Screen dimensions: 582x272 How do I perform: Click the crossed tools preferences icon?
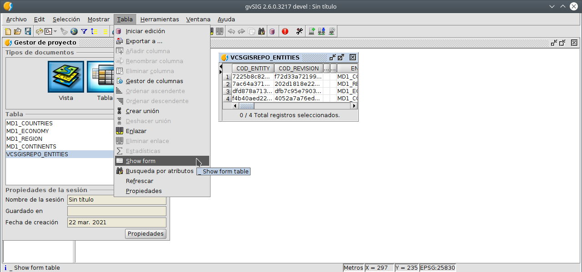300,31
